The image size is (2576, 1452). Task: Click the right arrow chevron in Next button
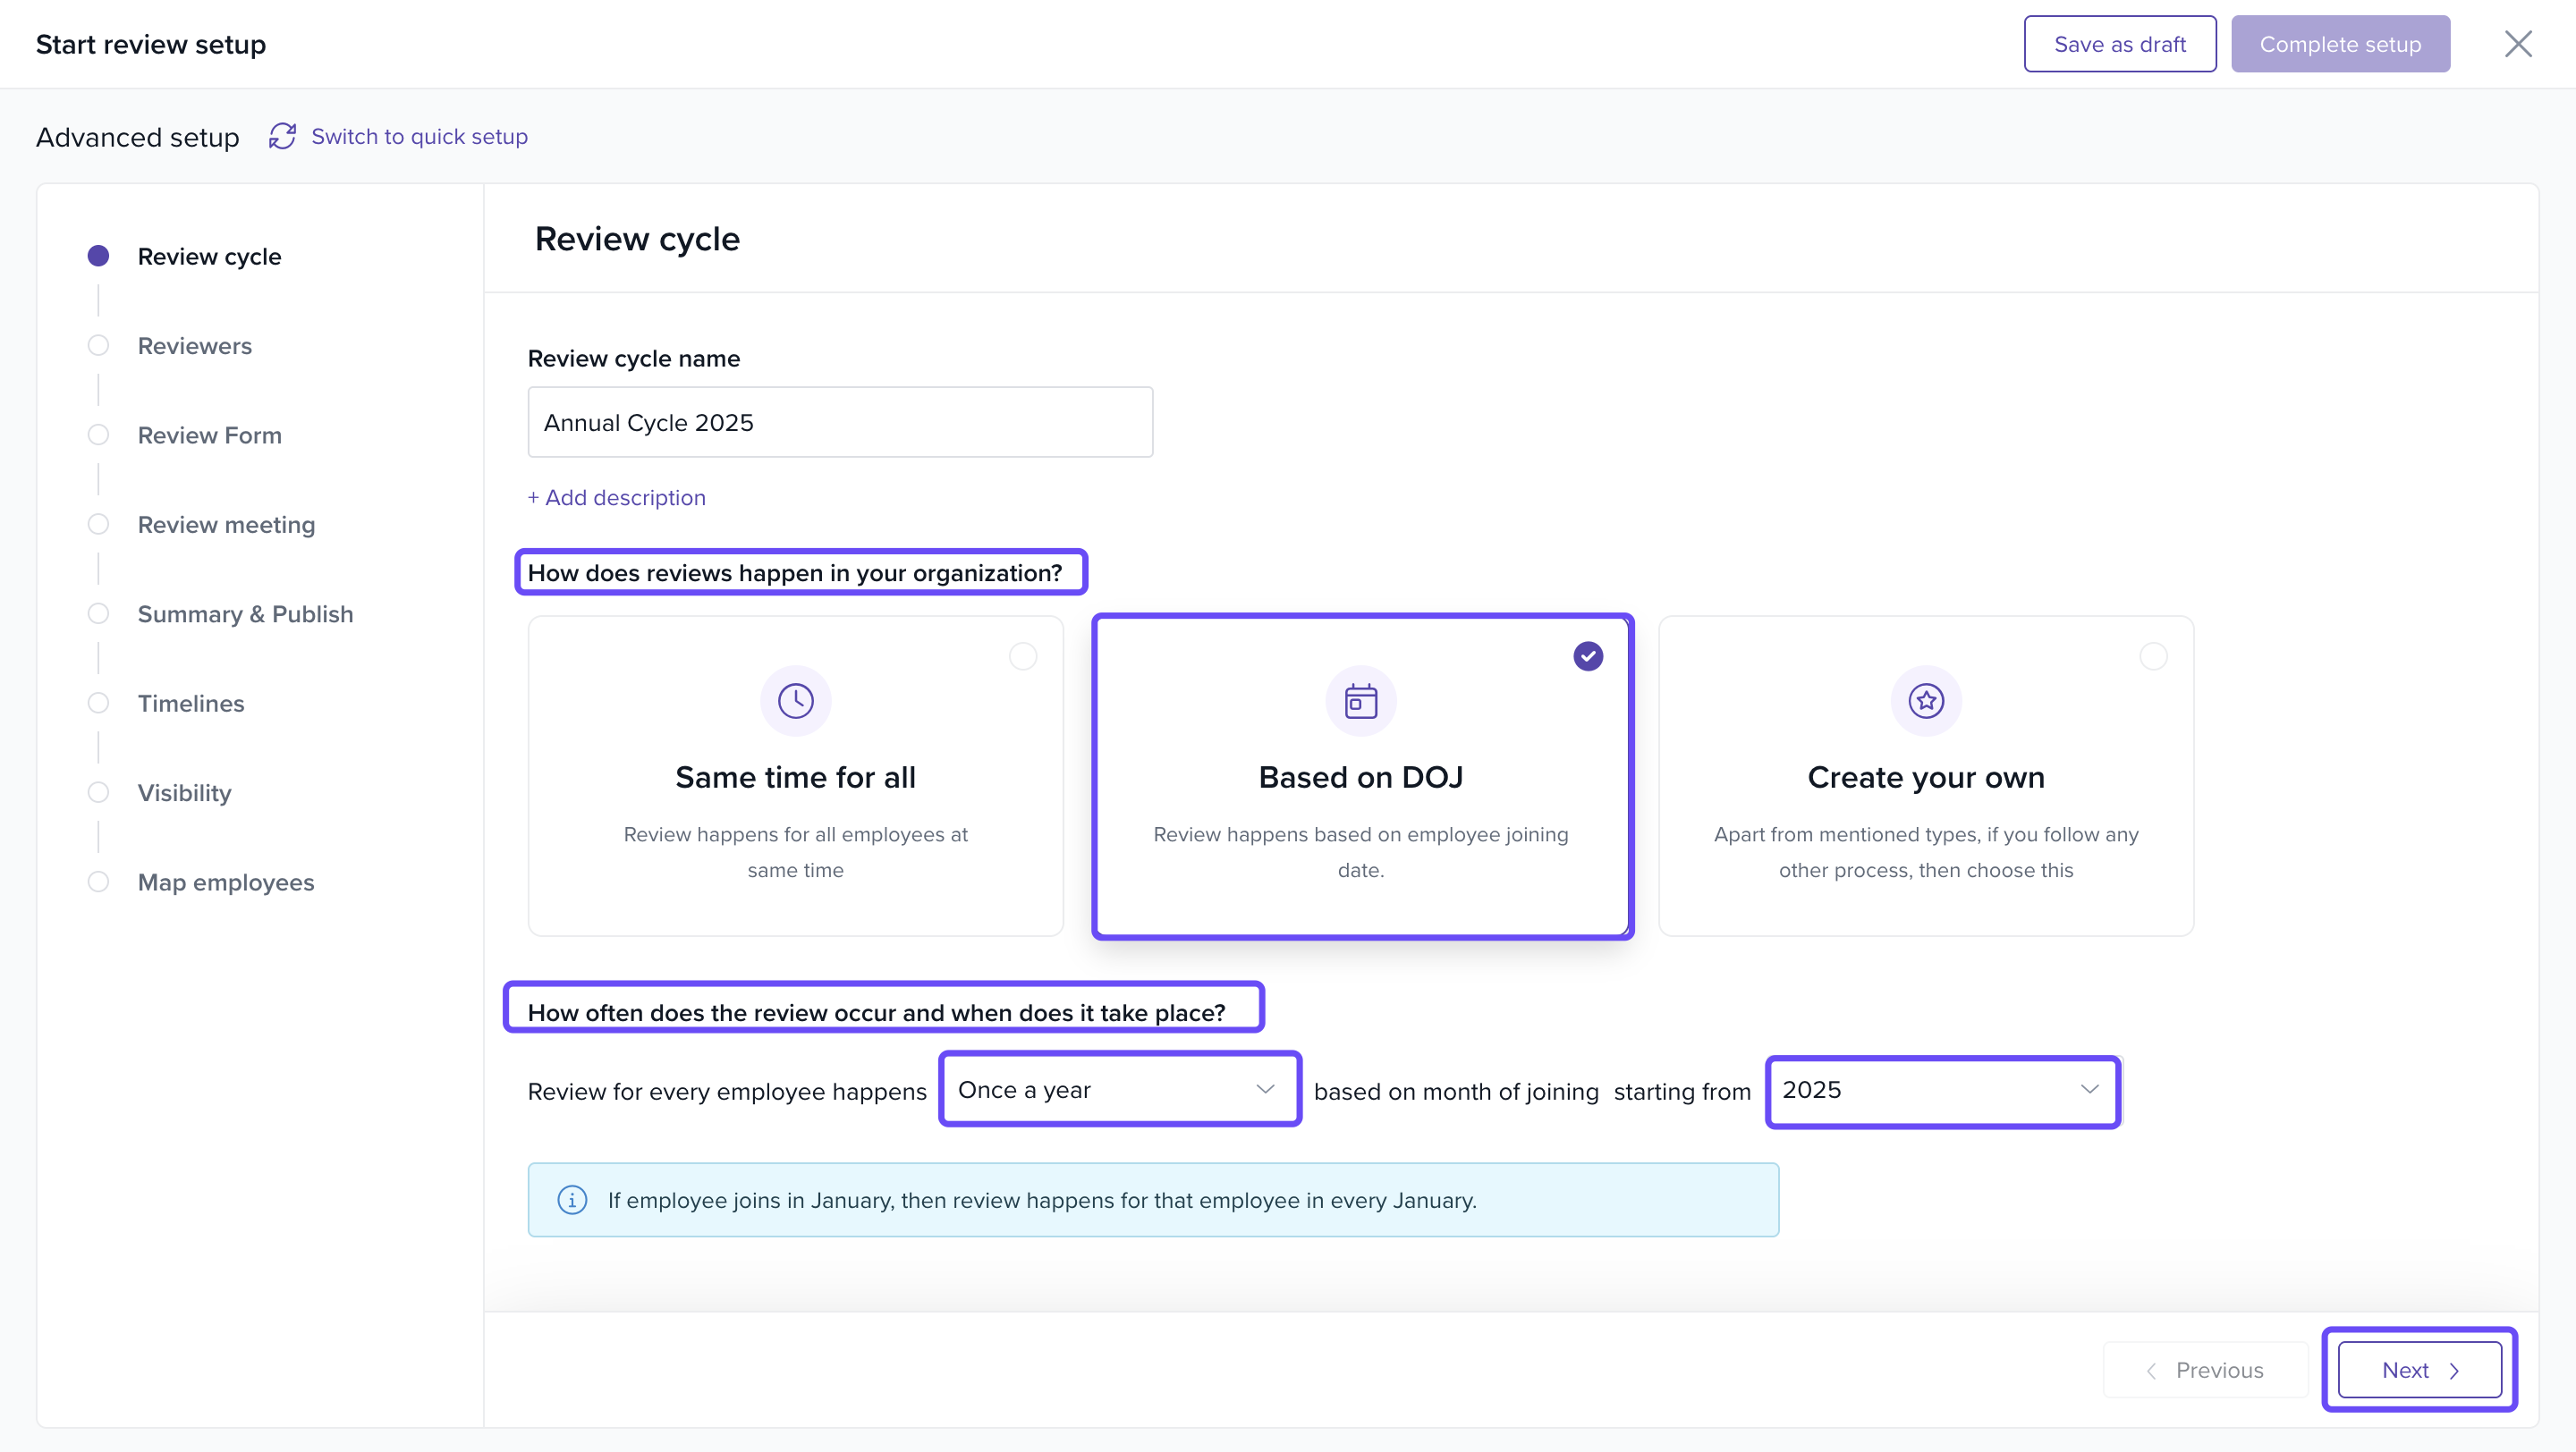2454,1370
